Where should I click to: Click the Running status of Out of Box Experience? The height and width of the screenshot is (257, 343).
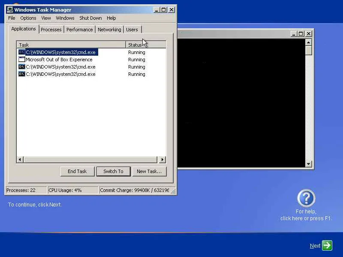click(137, 60)
